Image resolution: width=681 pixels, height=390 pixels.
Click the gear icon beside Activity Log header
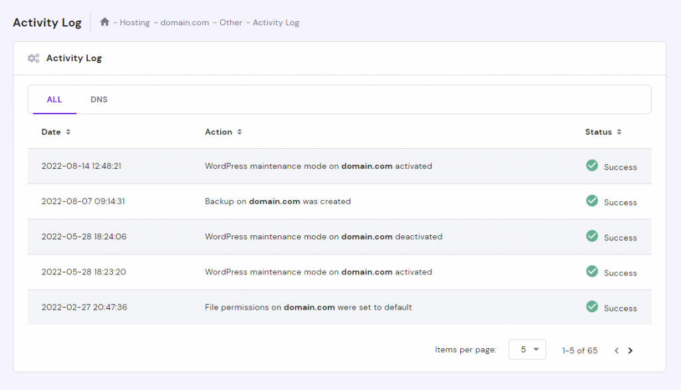[33, 58]
